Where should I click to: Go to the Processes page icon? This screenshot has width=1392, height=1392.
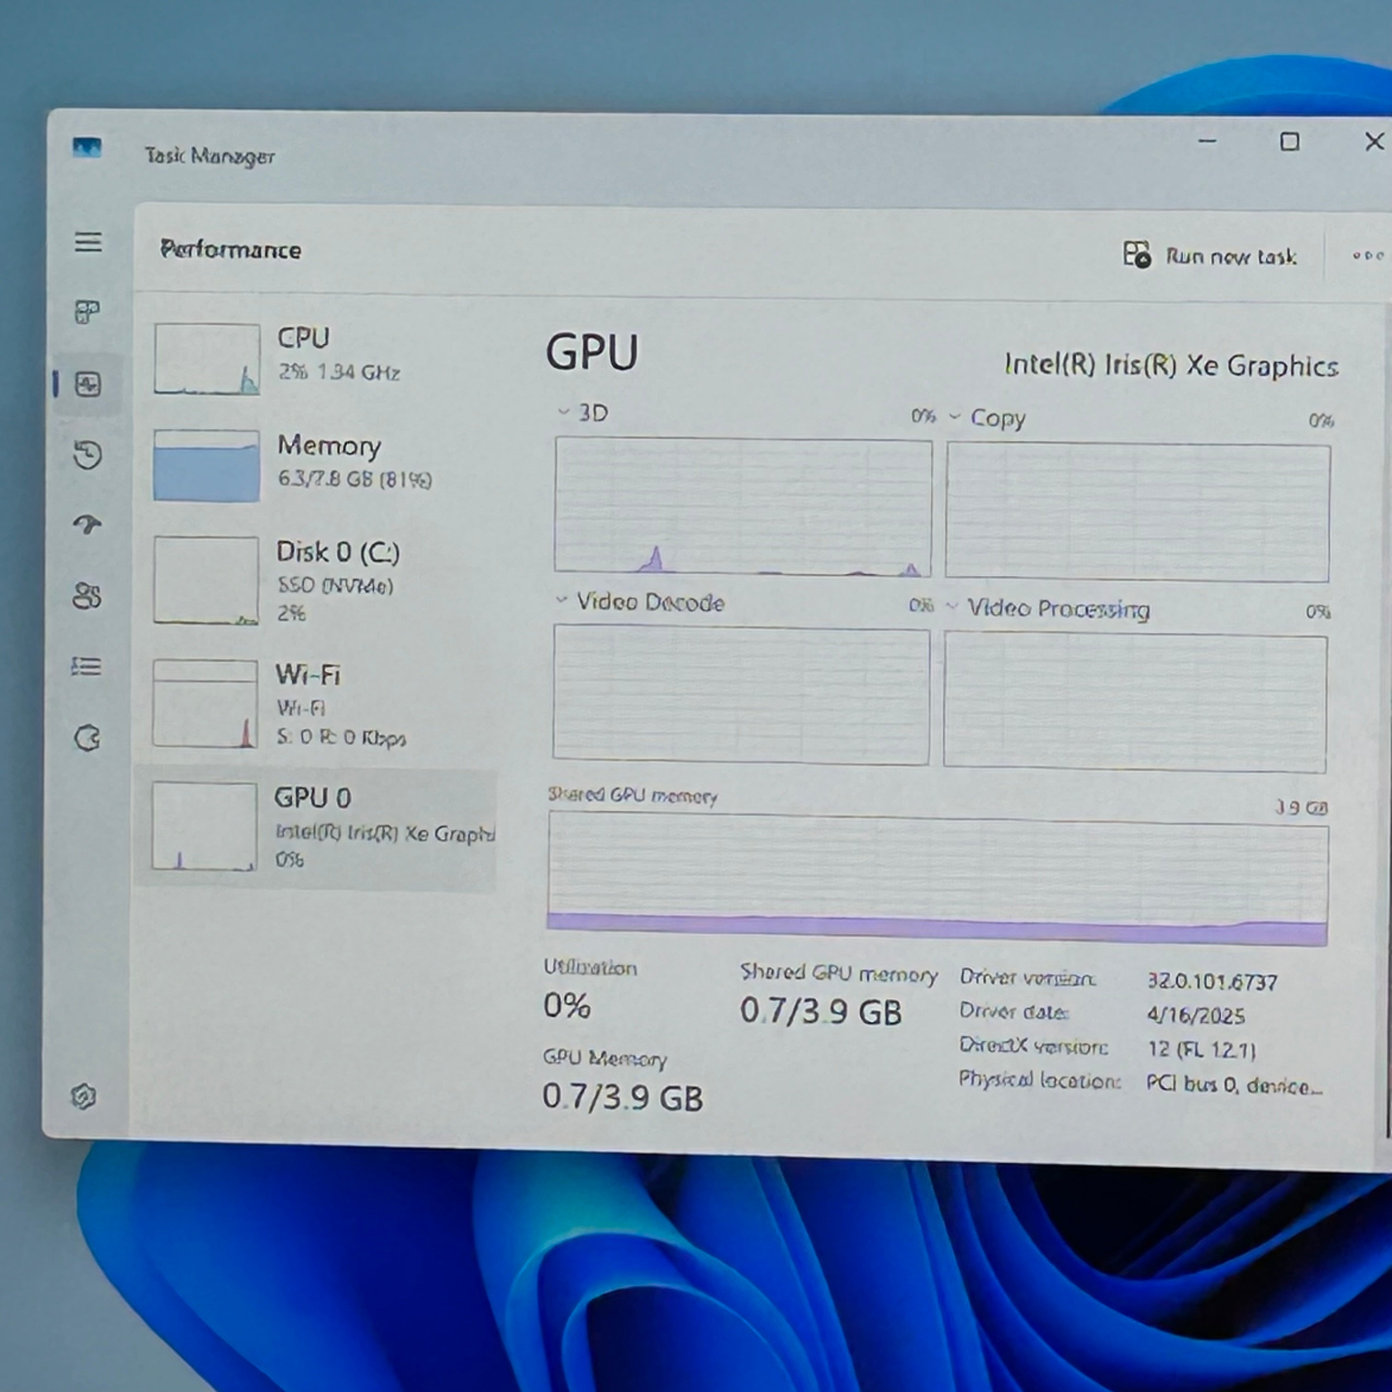click(x=88, y=313)
